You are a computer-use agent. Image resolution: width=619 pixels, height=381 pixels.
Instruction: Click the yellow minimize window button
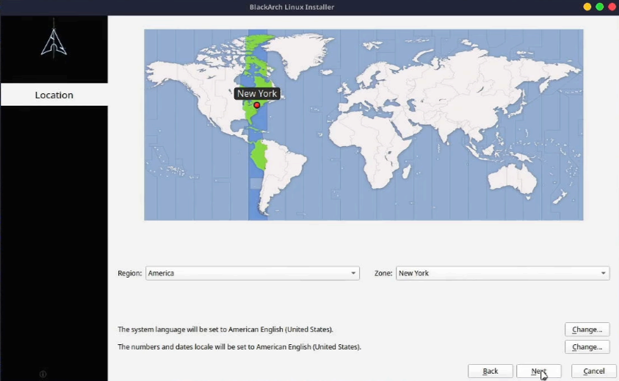pyautogui.click(x=587, y=7)
